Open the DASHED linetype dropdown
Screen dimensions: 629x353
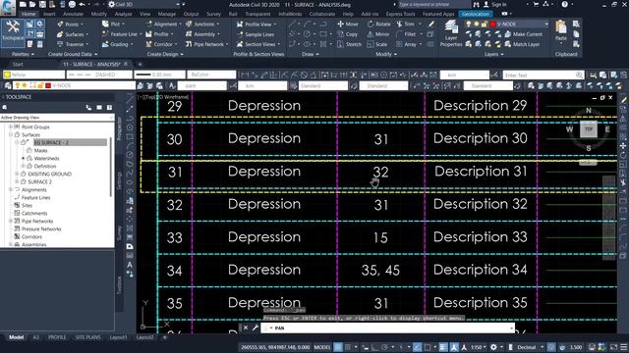(x=99, y=75)
